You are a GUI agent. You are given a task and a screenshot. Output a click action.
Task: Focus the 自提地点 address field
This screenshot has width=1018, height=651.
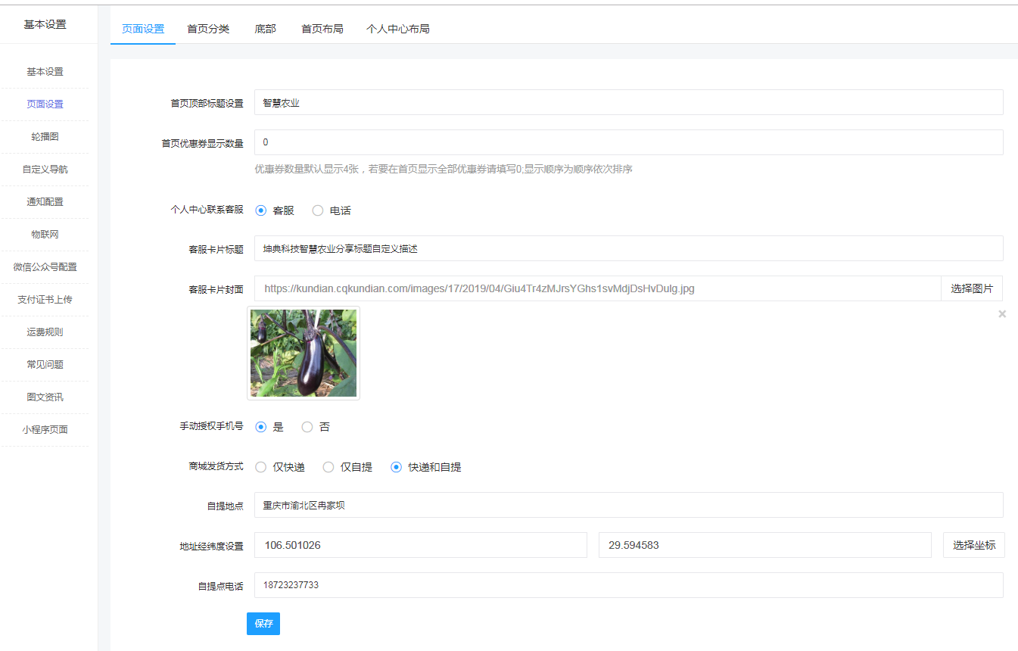pyautogui.click(x=629, y=505)
